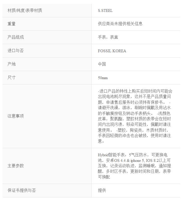Click the 尺寸 row label
This screenshot has width=183, height=206.
(12, 78)
